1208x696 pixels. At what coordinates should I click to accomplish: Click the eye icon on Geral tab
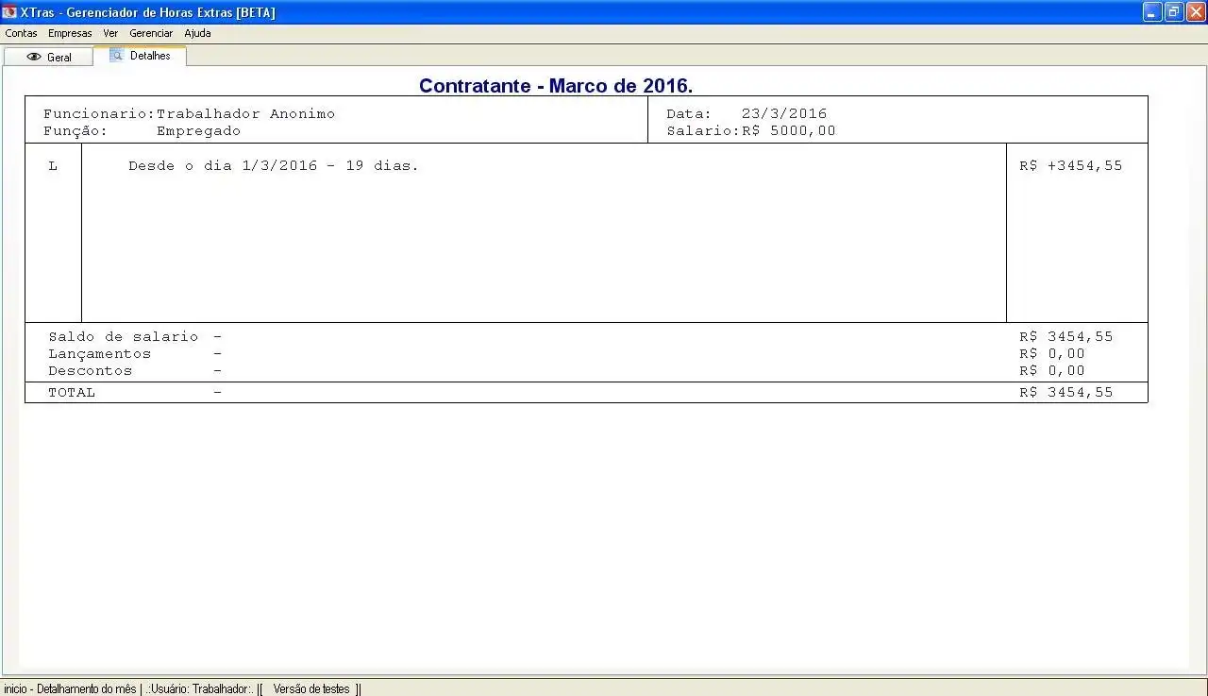pos(34,57)
